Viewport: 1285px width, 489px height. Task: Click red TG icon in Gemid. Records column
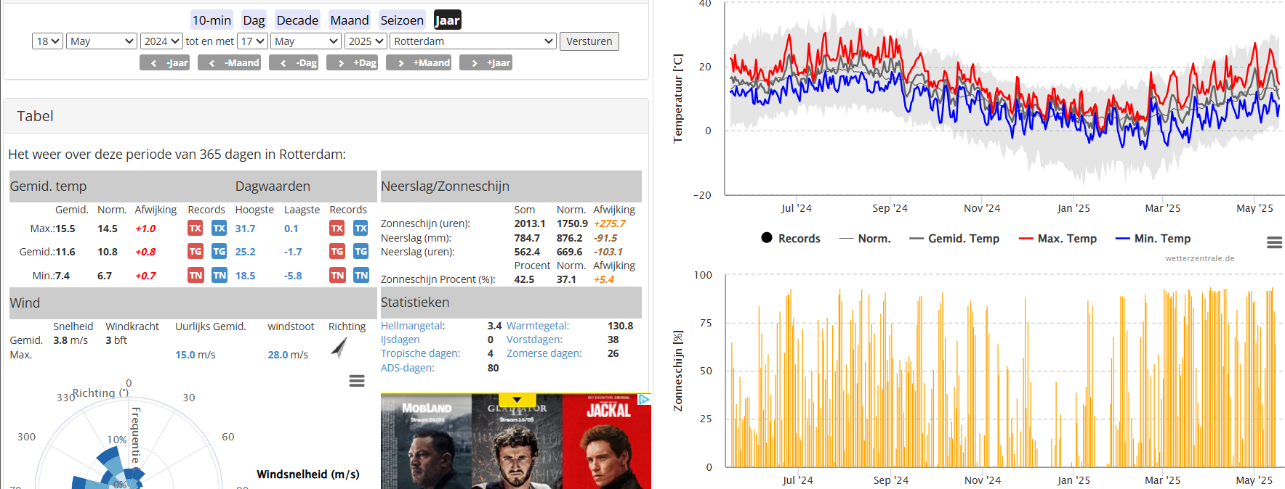tap(196, 252)
